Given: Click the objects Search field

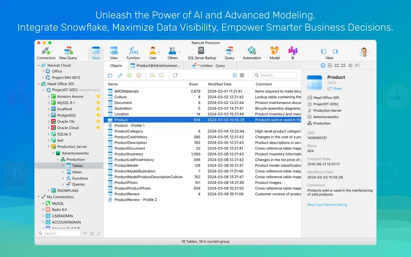Looking at the screenshot, I should click(x=275, y=75).
